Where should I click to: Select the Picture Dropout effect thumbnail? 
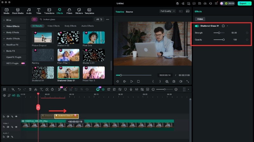pyautogui.click(x=43, y=37)
